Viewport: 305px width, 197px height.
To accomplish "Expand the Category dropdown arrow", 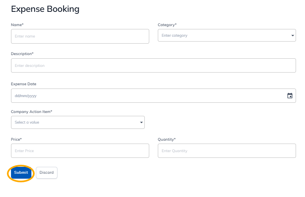I will click(293, 36).
